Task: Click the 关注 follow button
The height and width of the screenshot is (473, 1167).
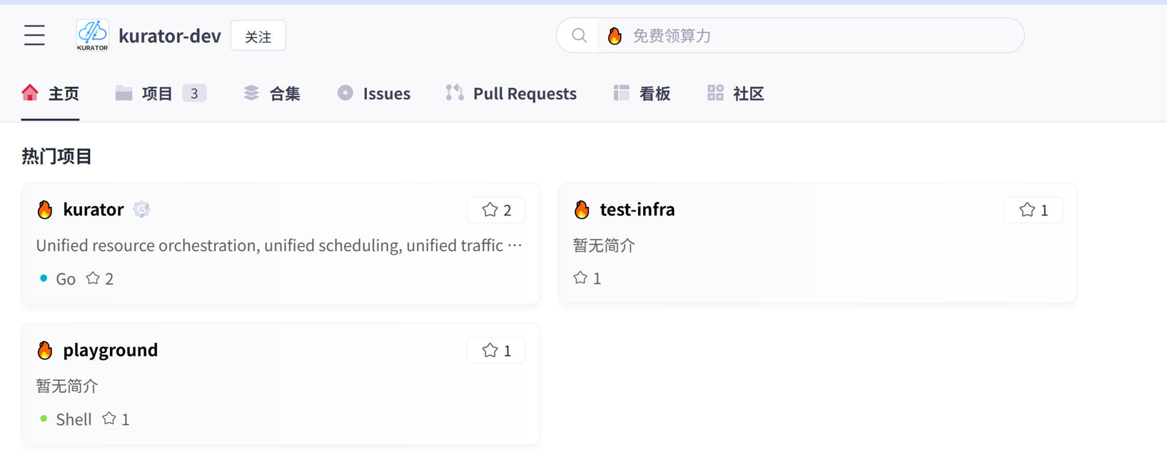Action: click(x=258, y=36)
